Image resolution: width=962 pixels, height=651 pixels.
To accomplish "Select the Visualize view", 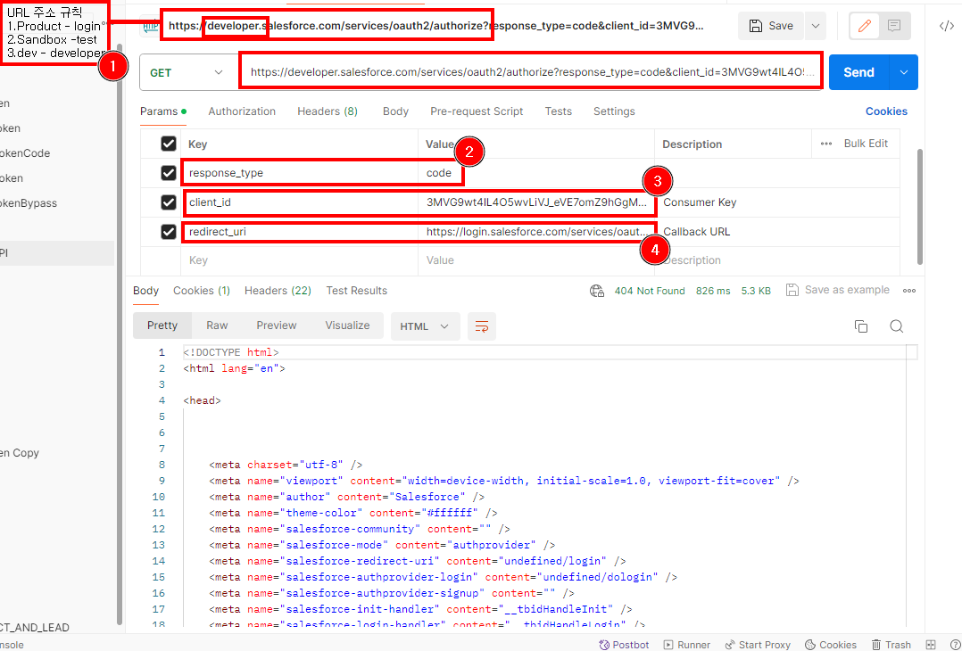I will [x=347, y=325].
